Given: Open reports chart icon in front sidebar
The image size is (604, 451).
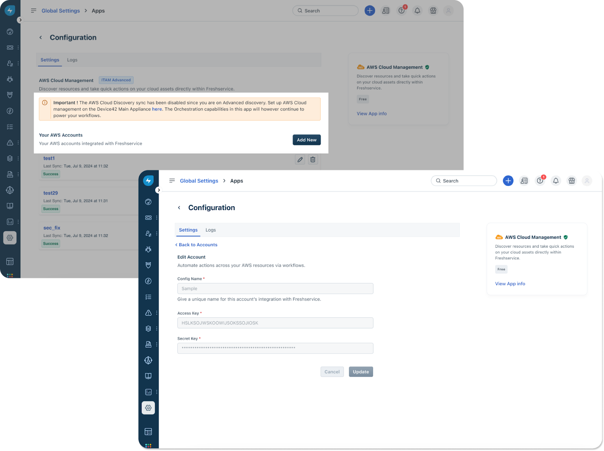Looking at the screenshot, I should tap(148, 392).
